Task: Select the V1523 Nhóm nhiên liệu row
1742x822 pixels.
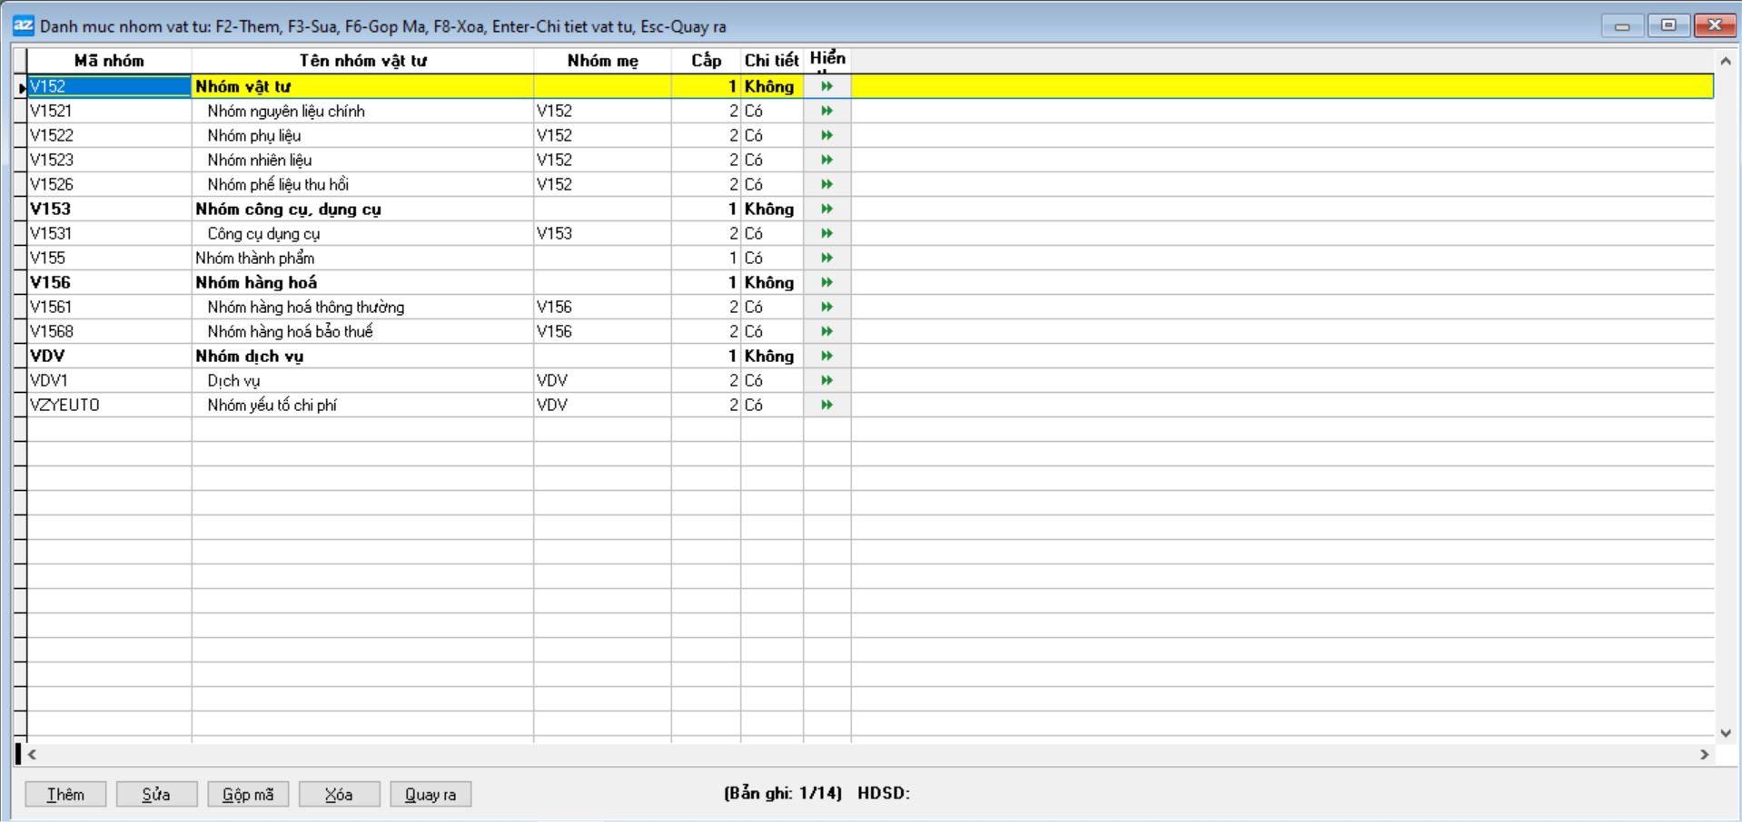Action: [x=259, y=160]
